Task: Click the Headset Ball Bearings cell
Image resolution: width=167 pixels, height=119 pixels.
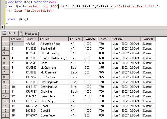Action: (x=54, y=58)
